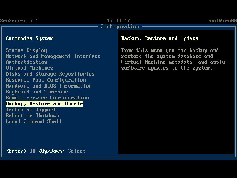Click the <Enter> OK hint
This screenshot has height=178, width=237.
[x=21, y=151]
